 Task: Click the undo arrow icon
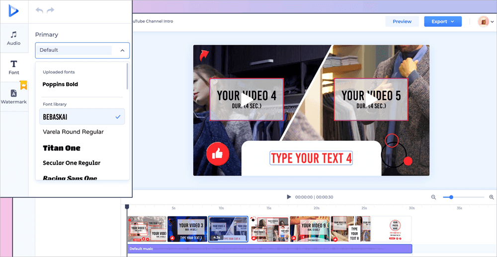click(39, 10)
